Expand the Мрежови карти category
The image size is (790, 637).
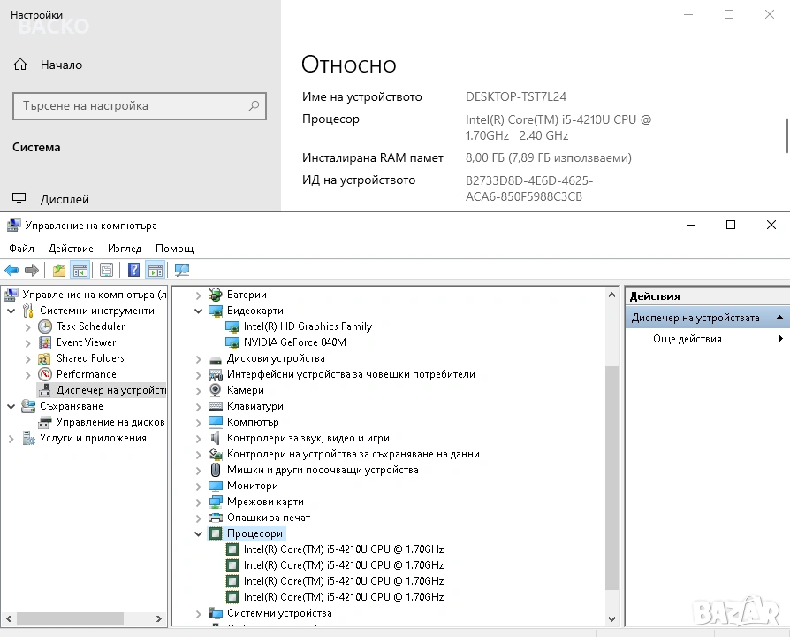198,502
